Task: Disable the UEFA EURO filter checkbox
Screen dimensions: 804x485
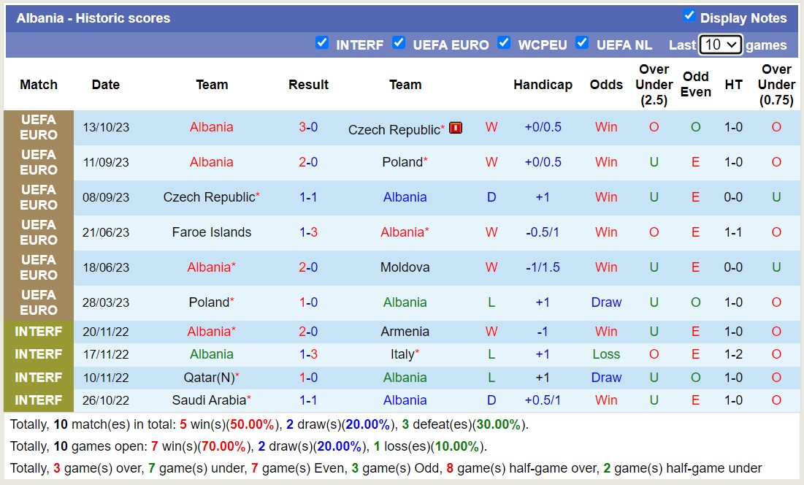Action: tap(399, 43)
